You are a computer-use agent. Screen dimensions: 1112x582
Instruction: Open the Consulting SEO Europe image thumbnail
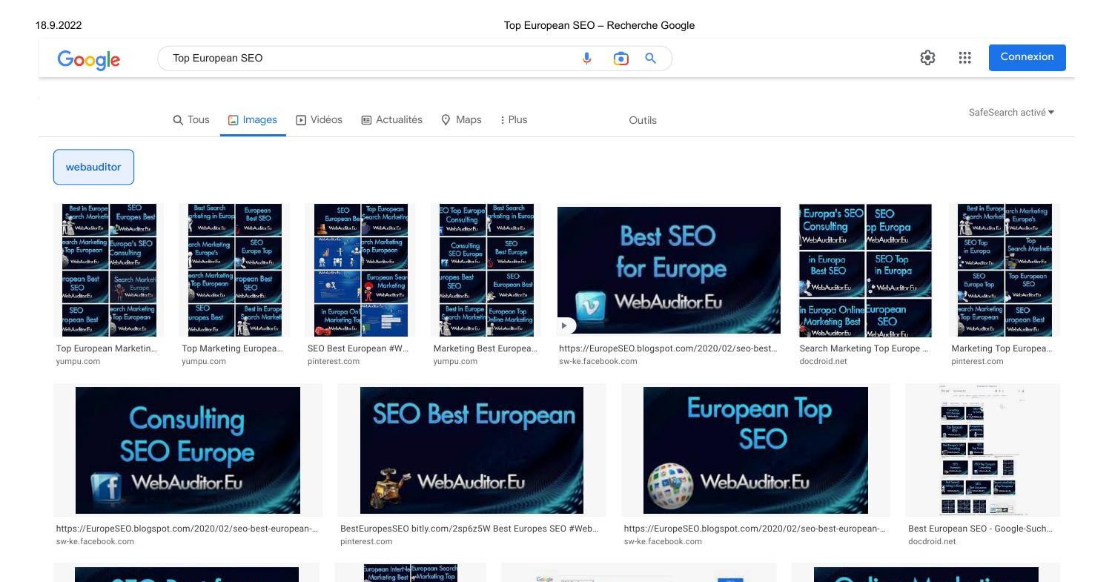pyautogui.click(x=188, y=449)
